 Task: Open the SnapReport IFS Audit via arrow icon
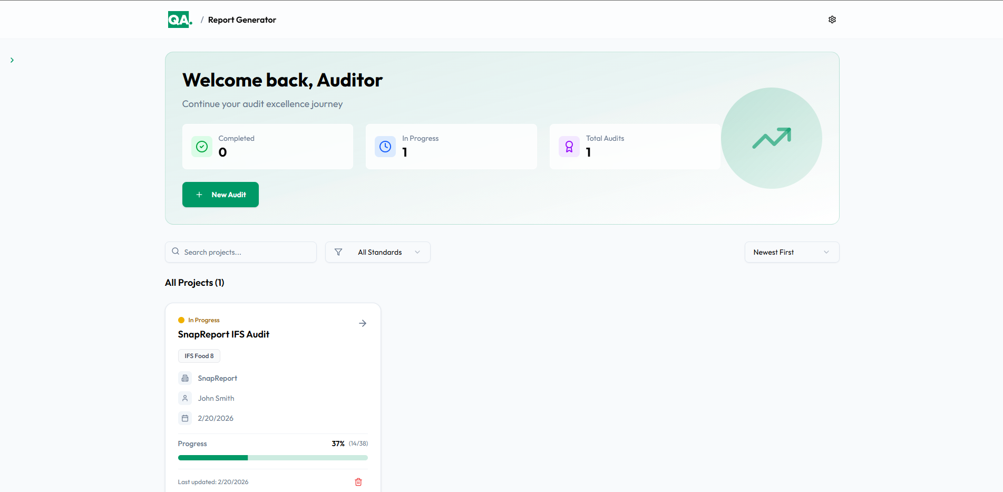(x=363, y=323)
